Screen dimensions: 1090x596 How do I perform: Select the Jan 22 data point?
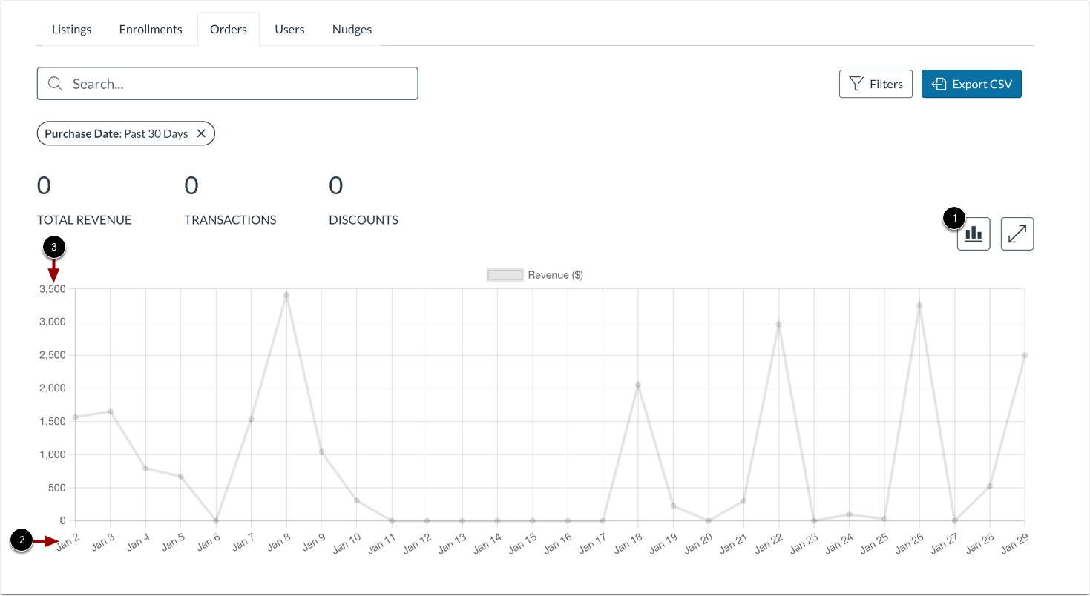(778, 324)
